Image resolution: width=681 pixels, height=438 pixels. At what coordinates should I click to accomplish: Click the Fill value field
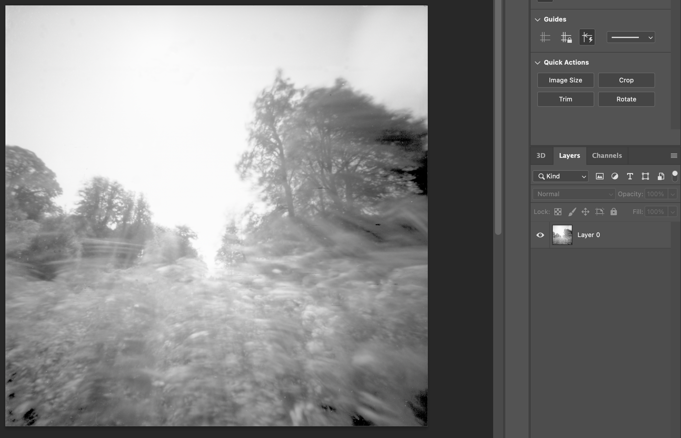[x=656, y=212]
